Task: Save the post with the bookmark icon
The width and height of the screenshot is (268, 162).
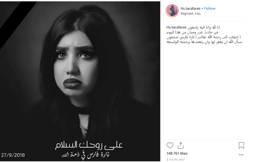Action: (x=241, y=145)
